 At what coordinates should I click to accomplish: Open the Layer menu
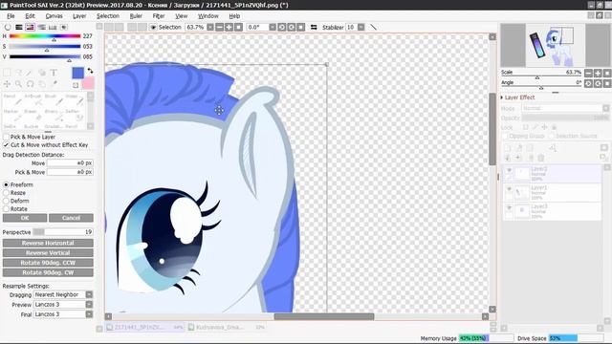coord(79,16)
